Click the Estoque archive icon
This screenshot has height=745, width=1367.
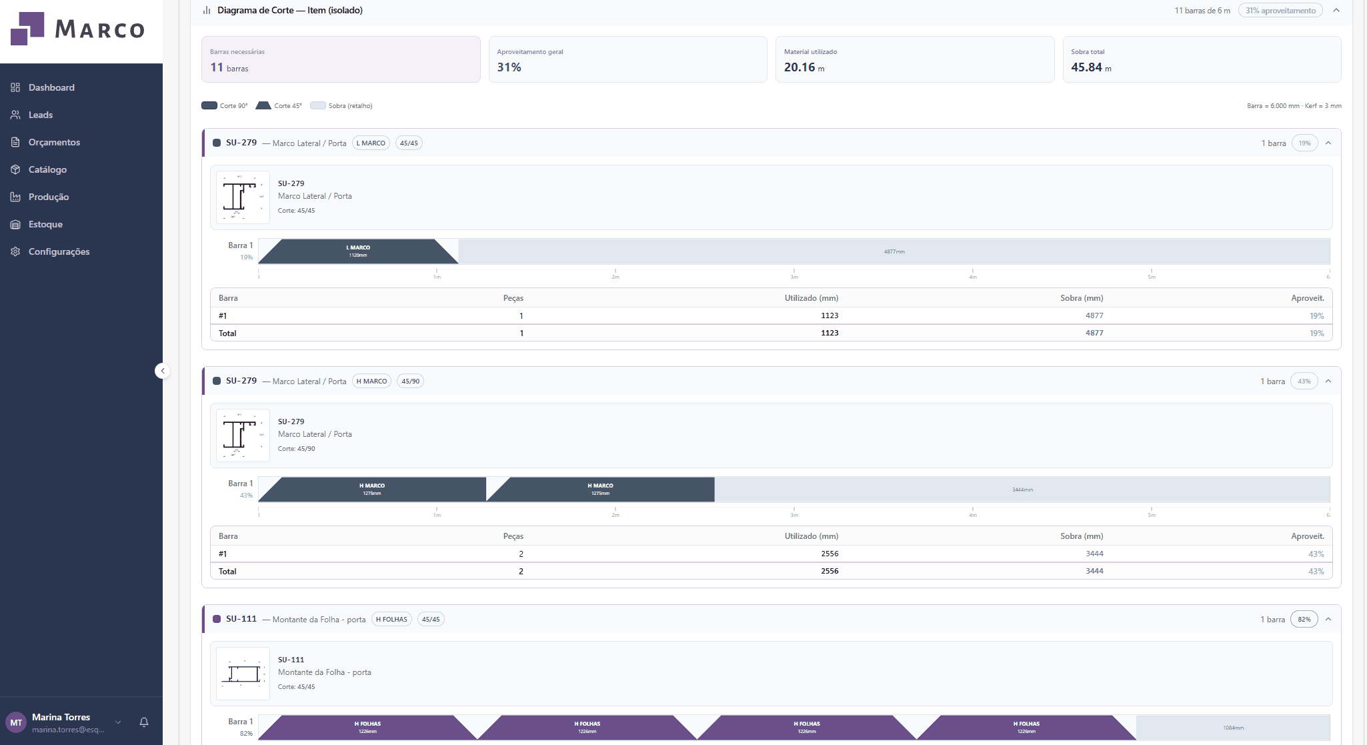[15, 224]
